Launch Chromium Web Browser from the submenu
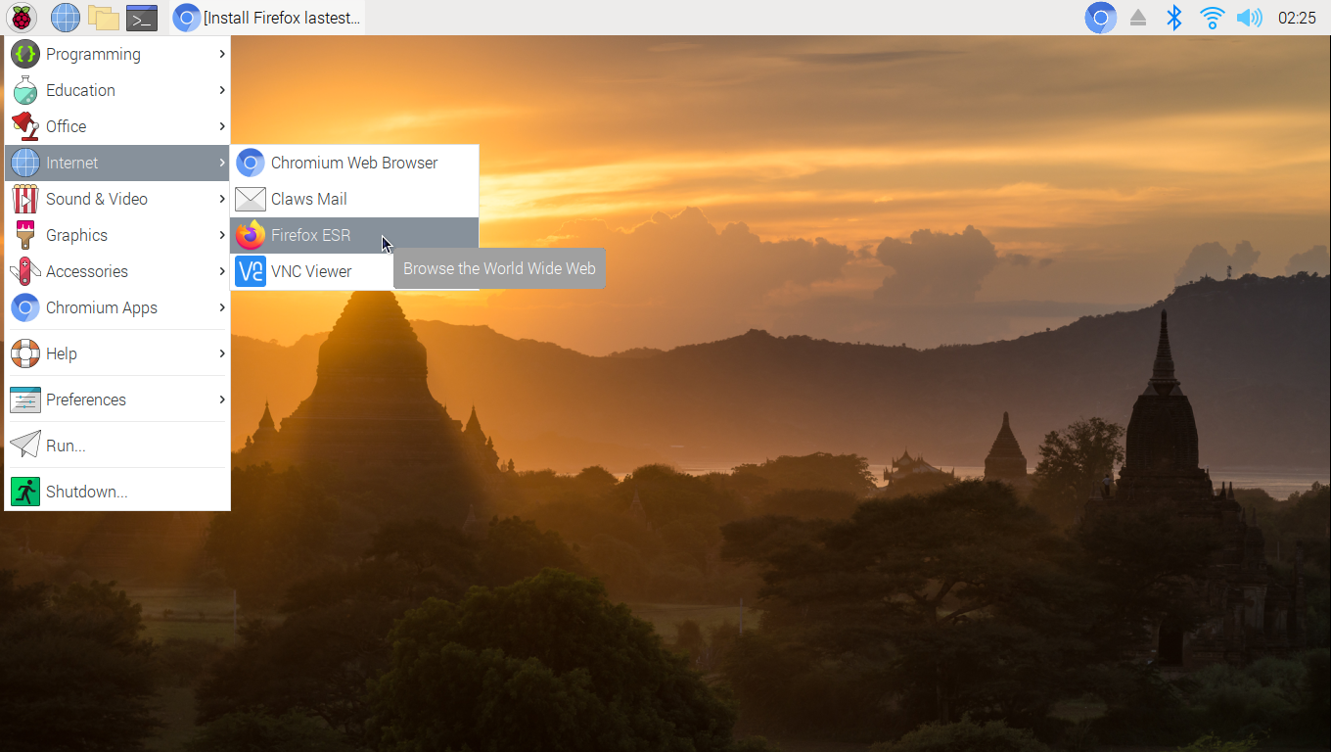The height and width of the screenshot is (752, 1331). pos(355,163)
